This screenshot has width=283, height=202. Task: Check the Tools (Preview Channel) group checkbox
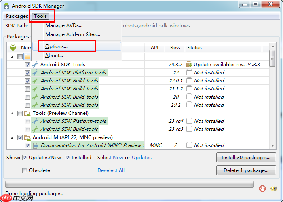pyautogui.click(x=20, y=113)
